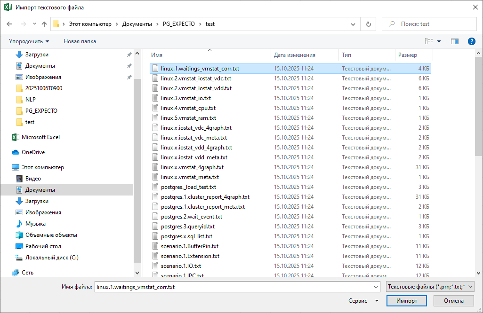
Task: Expand the file name combo box
Action: click(376, 287)
